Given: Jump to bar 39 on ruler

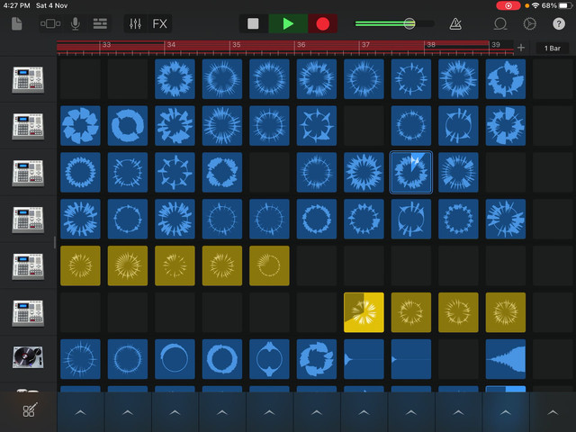Looking at the screenshot, I should tap(496, 44).
